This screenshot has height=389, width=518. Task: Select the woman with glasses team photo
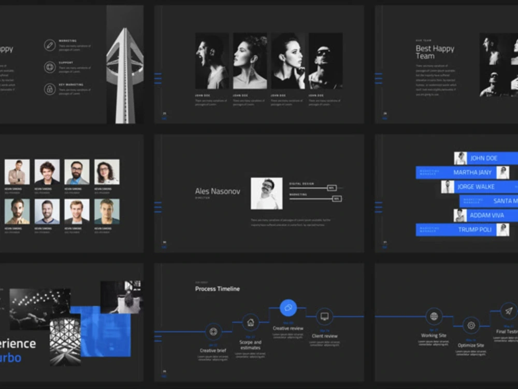107,172
